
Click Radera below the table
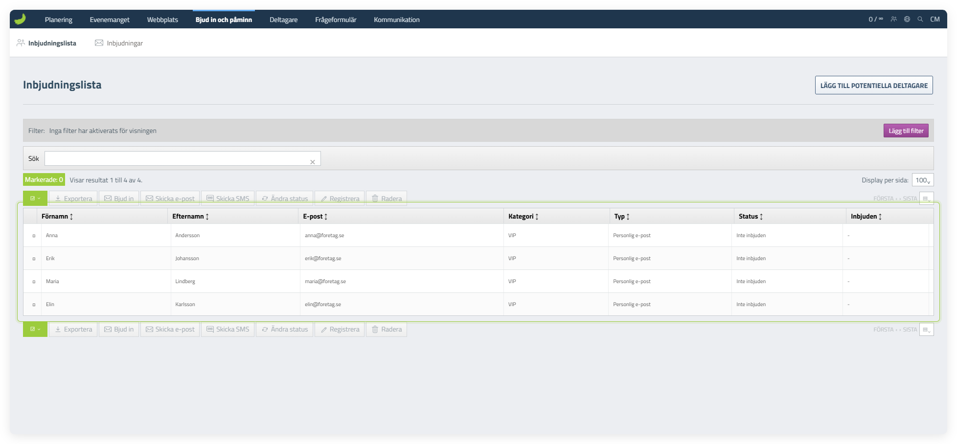pyautogui.click(x=387, y=329)
